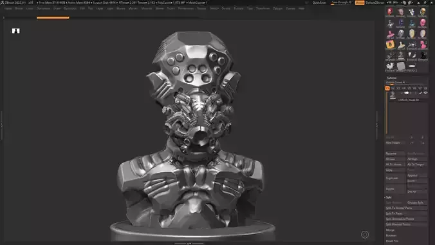Expand the Boolean section
Viewport: 435px width, 245px height.
391,235
